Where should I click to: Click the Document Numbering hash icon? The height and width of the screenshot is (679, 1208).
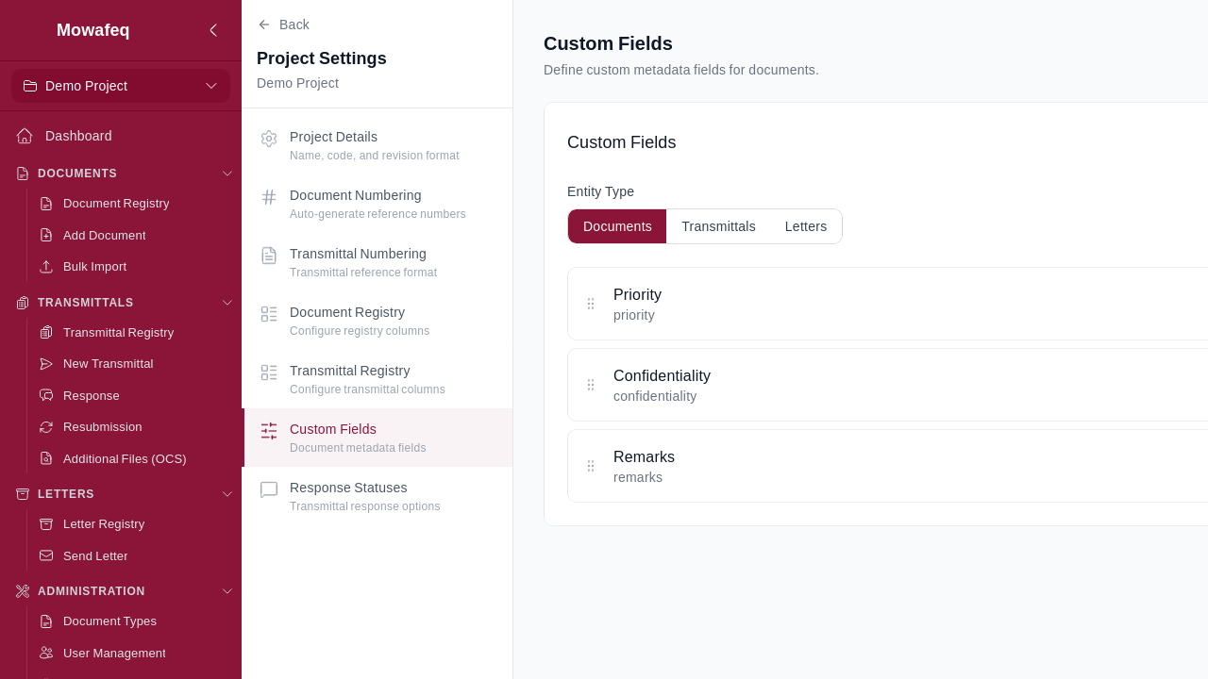[269, 197]
